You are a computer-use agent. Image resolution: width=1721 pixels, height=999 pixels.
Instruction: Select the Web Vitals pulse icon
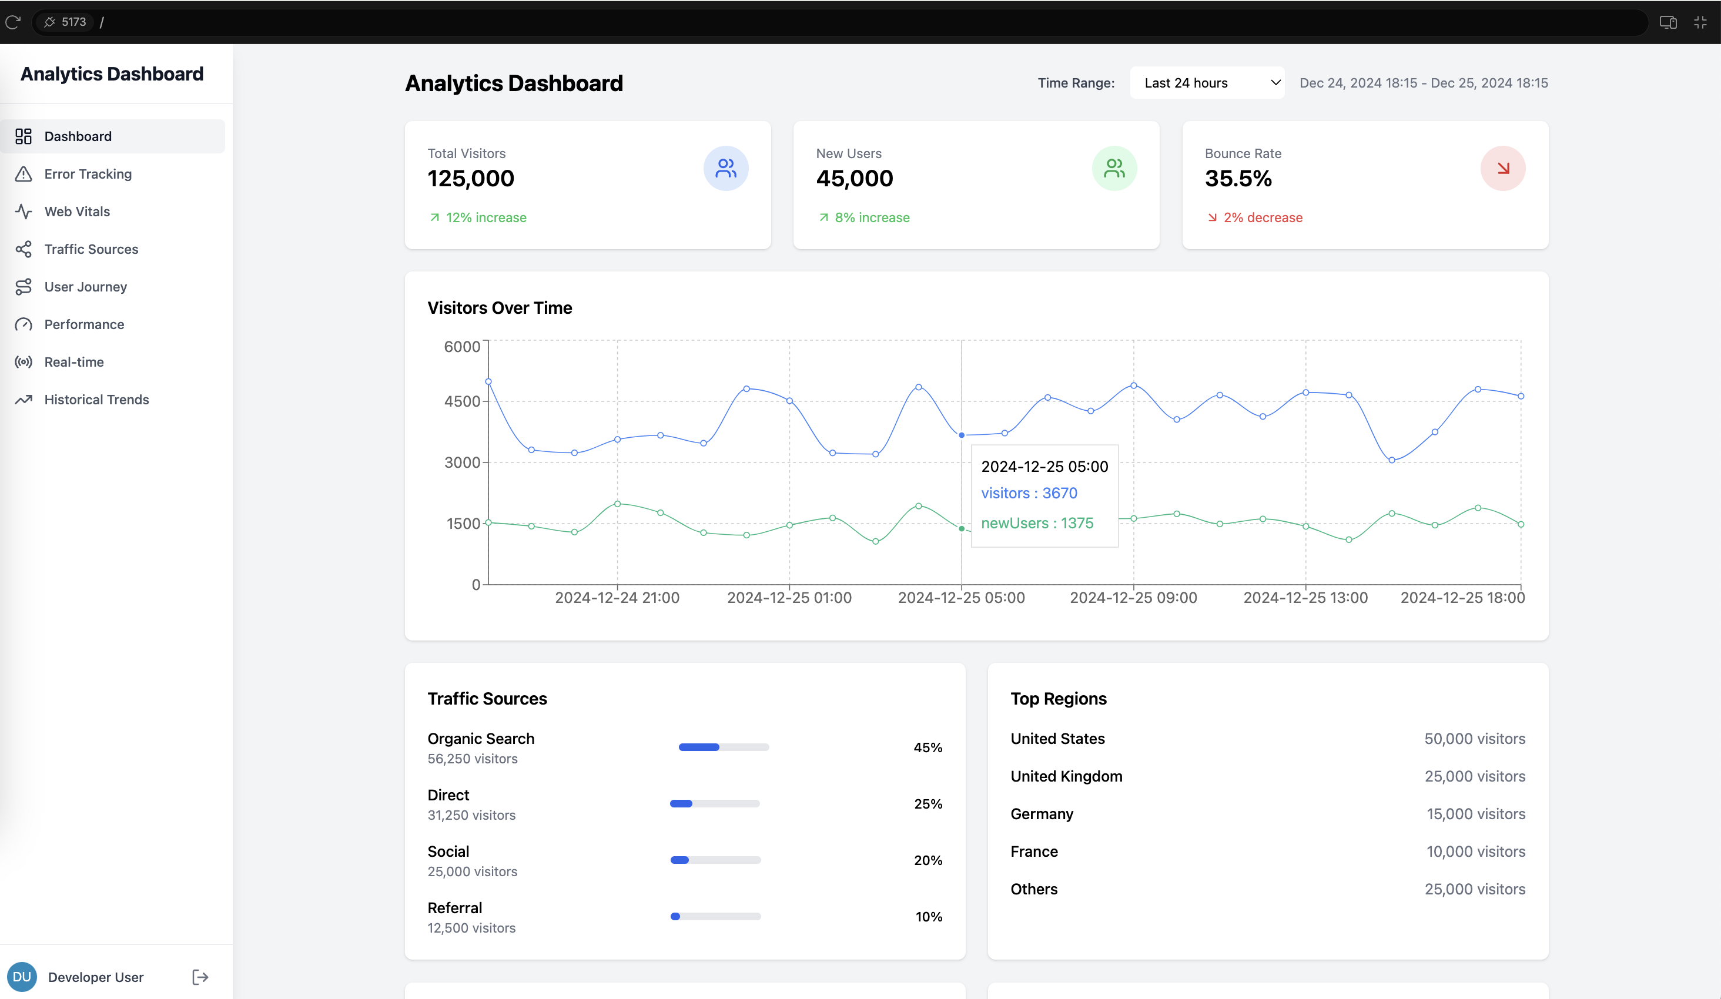[24, 211]
